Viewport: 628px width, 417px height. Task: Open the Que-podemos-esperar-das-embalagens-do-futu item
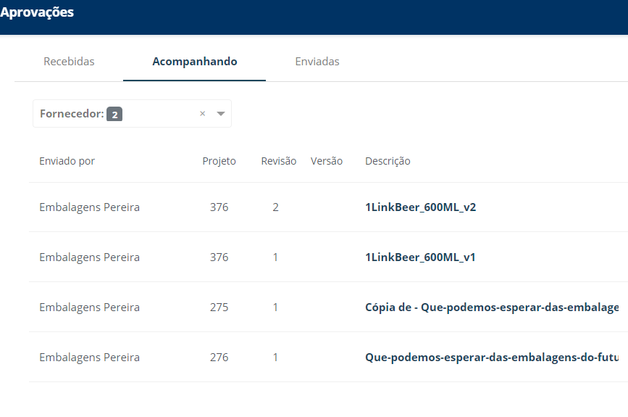pyautogui.click(x=492, y=358)
